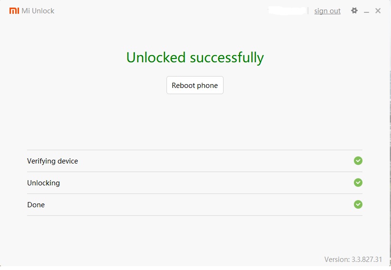Viewport: 391px width, 270px height.
Task: Close the Mi Unlock window
Action: 378,10
